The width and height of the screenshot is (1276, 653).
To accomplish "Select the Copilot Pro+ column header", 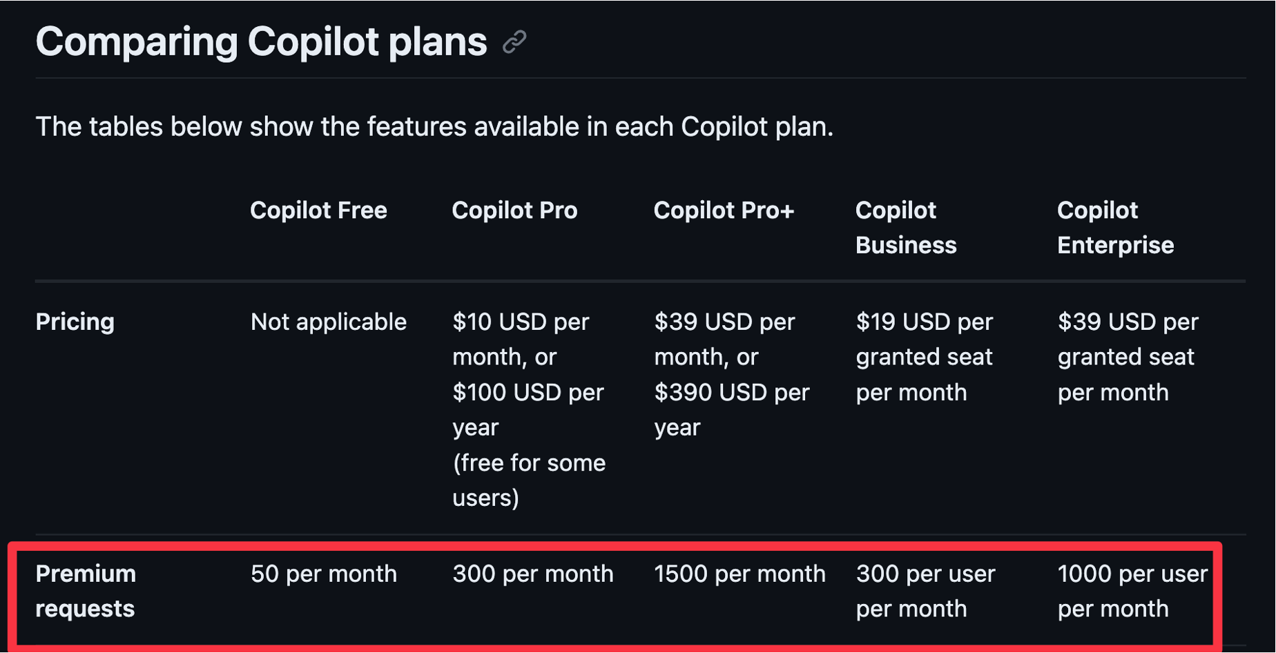I will [724, 211].
